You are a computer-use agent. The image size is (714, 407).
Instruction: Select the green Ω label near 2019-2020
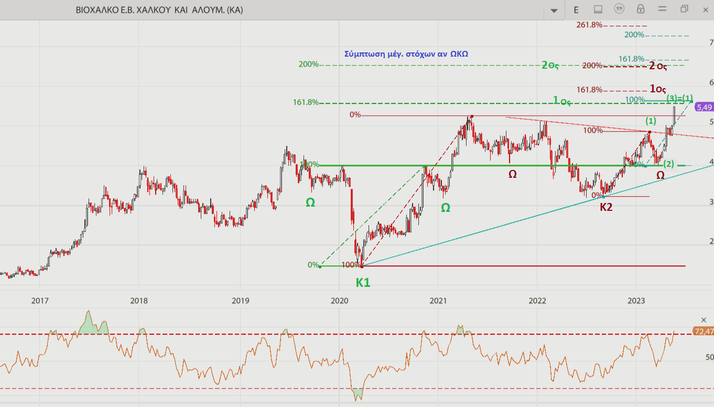[x=310, y=202]
